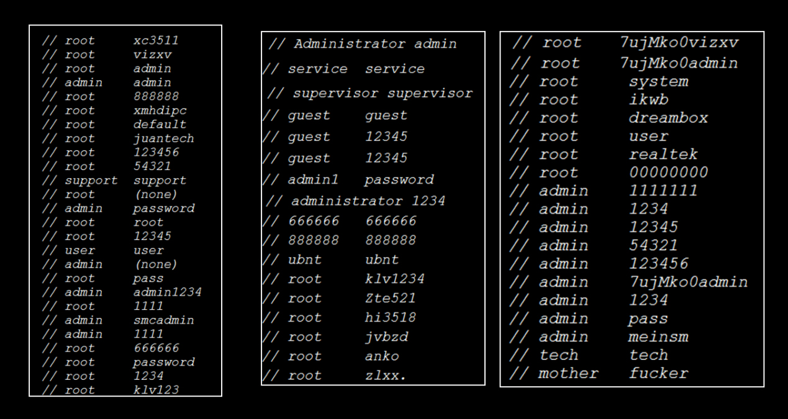
Task: Click the Administrator admin line
Action: point(363,44)
